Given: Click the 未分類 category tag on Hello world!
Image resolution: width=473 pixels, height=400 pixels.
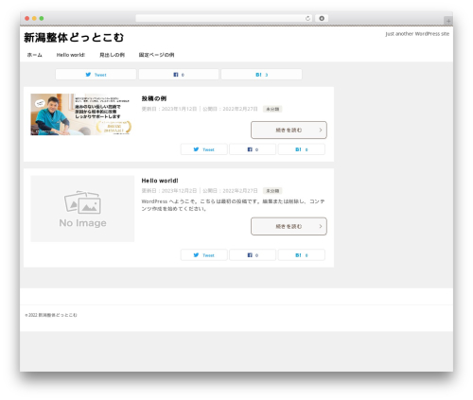Looking at the screenshot, I should point(272,191).
